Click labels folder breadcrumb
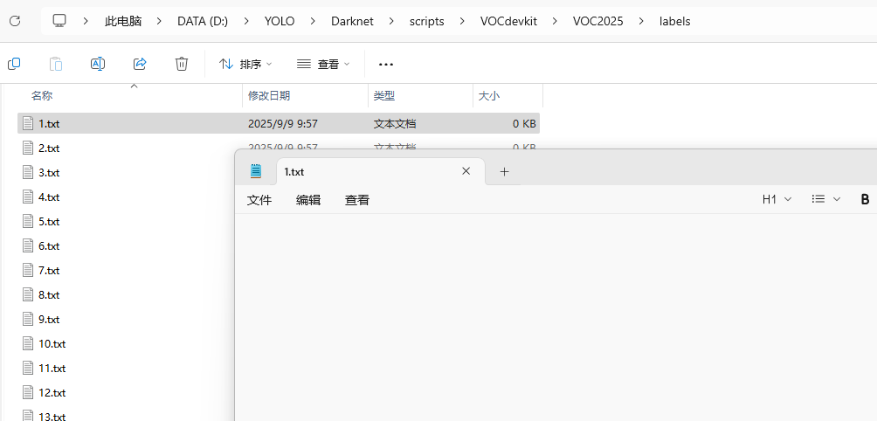 coord(674,21)
